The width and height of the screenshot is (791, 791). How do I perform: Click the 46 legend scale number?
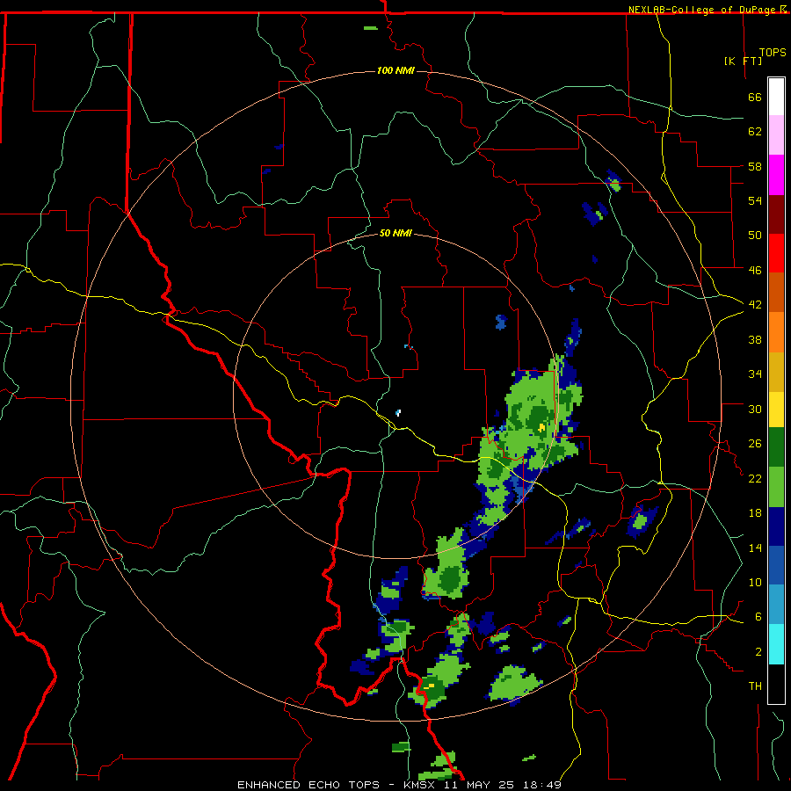755,270
